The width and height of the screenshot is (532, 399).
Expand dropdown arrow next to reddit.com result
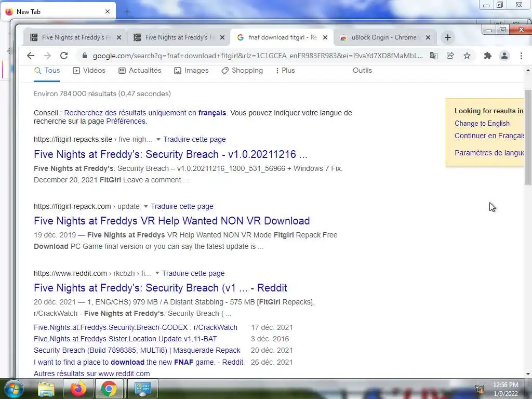click(157, 273)
